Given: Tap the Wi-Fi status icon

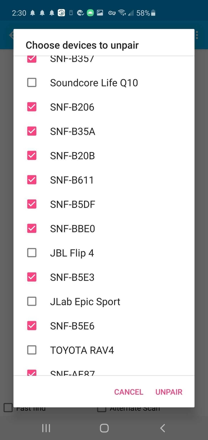Looking at the screenshot, I should point(122,13).
